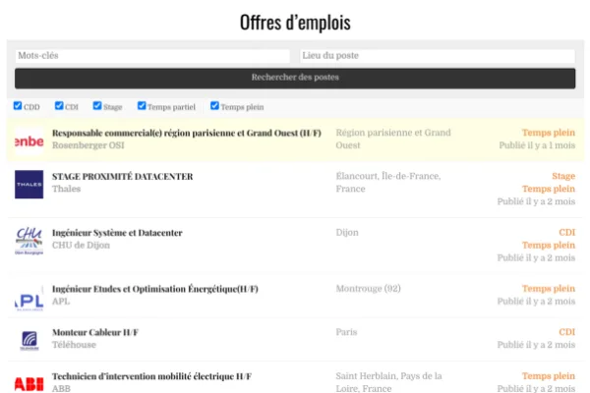Focus the Mots-clés input field
Image resolution: width=590 pixels, height=393 pixels.
pos(152,56)
